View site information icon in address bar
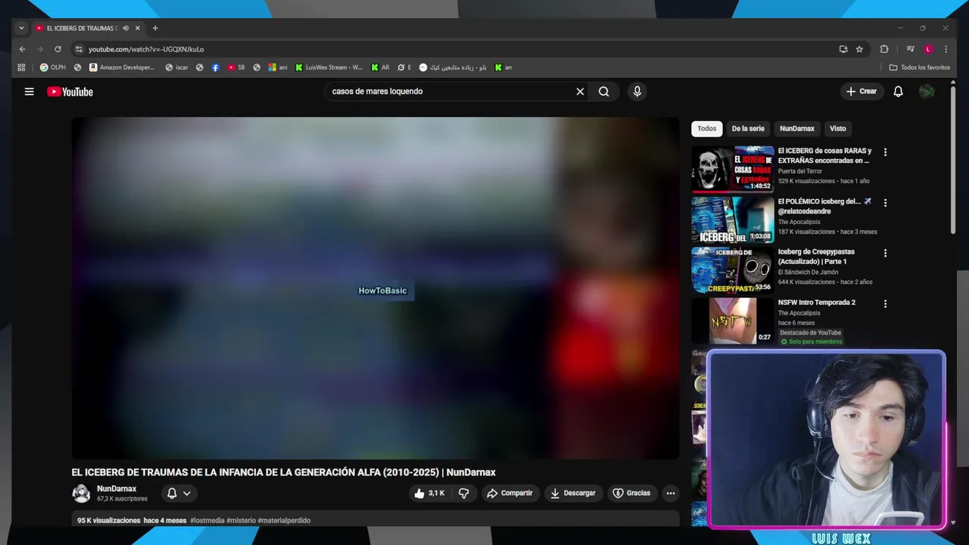Screen dimensions: 969x545 click(x=78, y=49)
